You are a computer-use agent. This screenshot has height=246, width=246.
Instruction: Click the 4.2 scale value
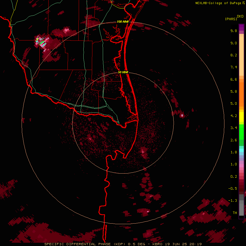(234, 116)
